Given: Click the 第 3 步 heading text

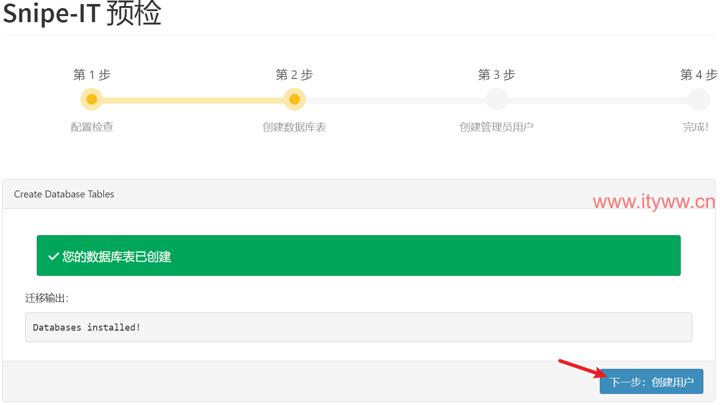Looking at the screenshot, I should [x=497, y=75].
